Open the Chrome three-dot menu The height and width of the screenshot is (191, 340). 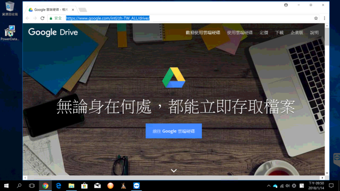(x=325, y=18)
